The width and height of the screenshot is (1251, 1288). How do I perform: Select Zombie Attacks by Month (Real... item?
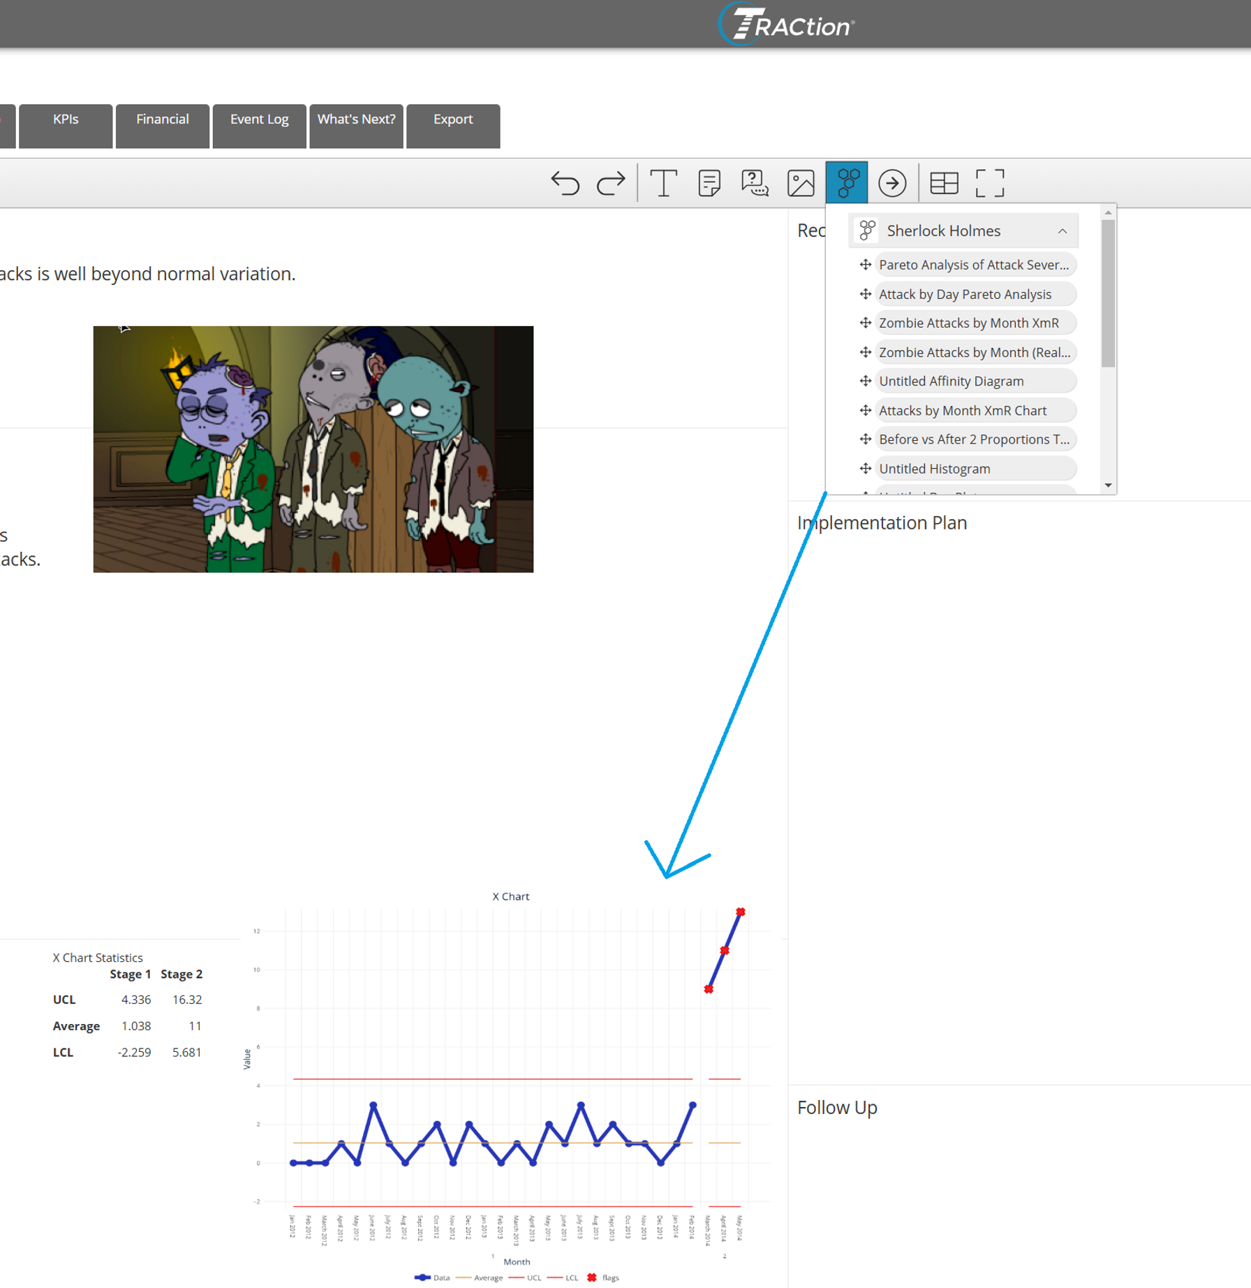click(975, 352)
